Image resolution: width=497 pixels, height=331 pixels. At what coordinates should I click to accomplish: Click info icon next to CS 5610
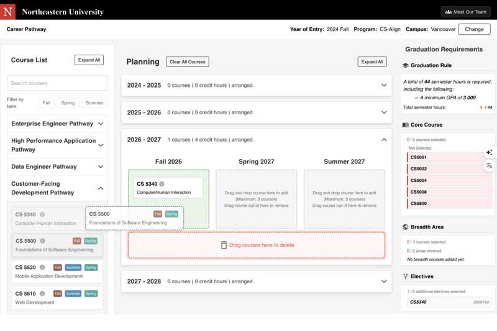(42, 293)
